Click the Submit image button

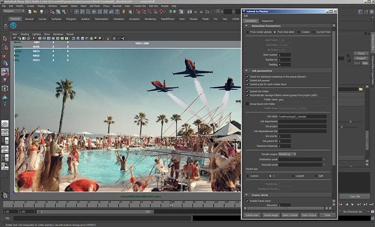click(271, 215)
